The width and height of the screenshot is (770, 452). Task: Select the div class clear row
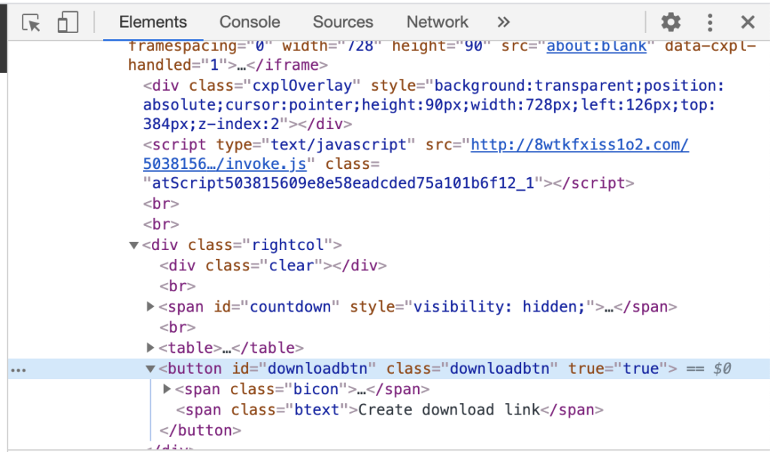pyautogui.click(x=273, y=265)
